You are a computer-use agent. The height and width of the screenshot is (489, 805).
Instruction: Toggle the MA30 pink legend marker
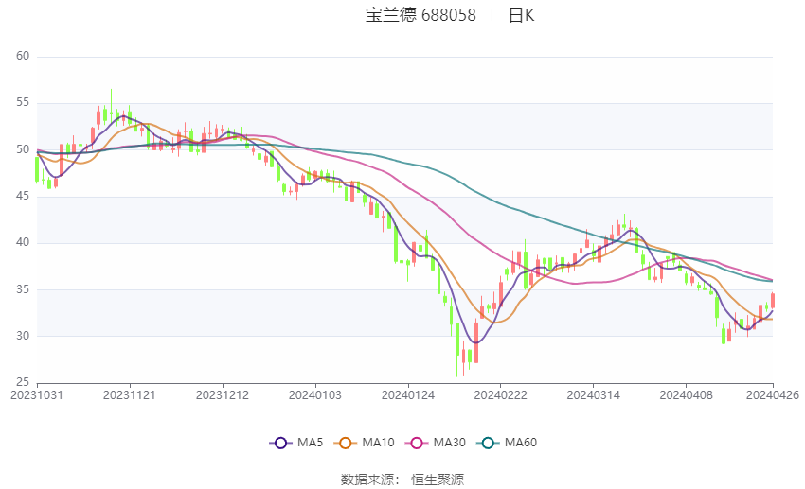tap(417, 443)
